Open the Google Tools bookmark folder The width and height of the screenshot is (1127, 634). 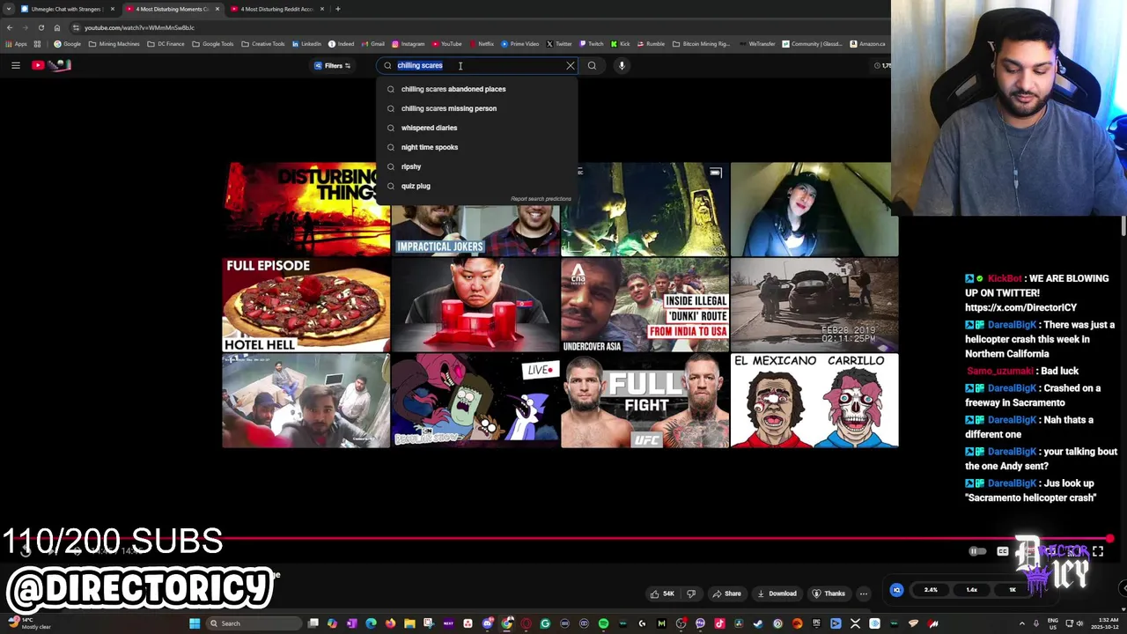[x=214, y=44]
